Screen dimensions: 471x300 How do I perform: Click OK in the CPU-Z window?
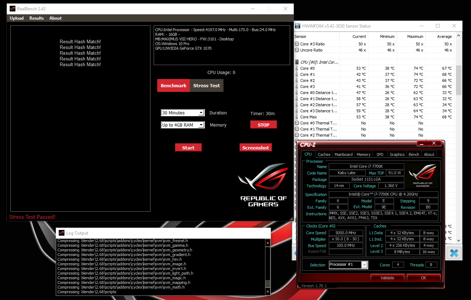pos(424,278)
